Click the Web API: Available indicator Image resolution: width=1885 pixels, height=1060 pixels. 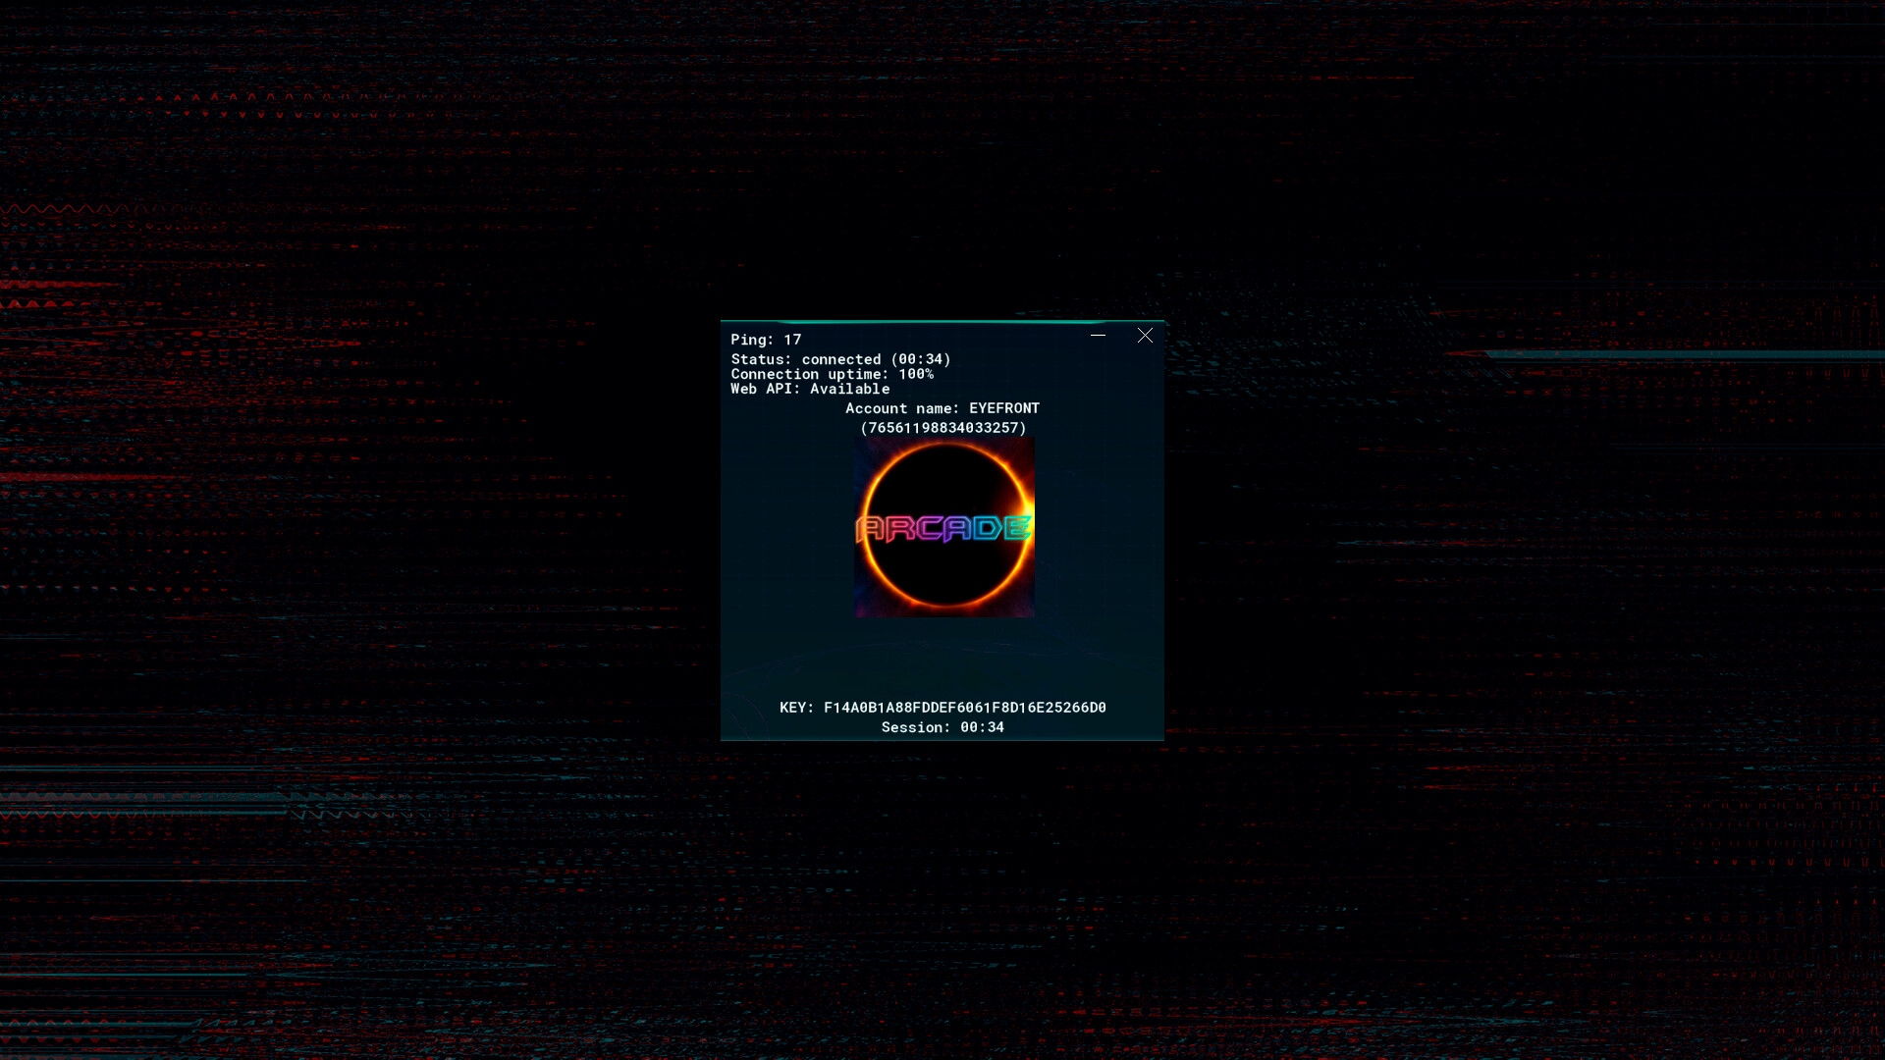810,389
